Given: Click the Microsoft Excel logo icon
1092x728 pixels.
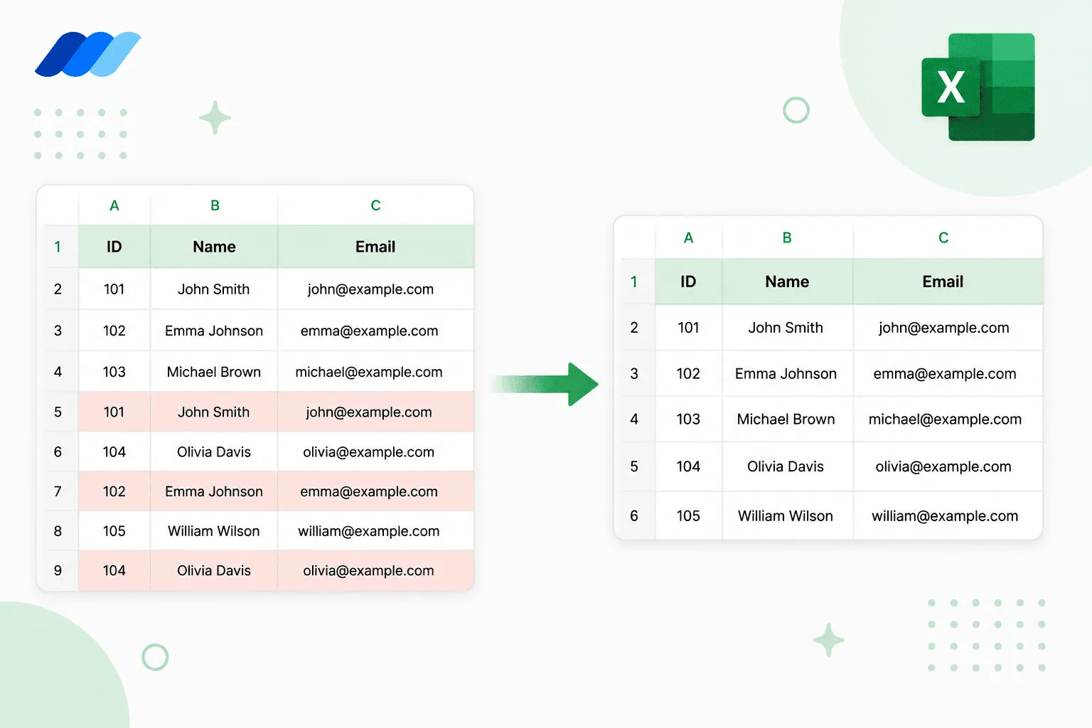Looking at the screenshot, I should point(978,87).
